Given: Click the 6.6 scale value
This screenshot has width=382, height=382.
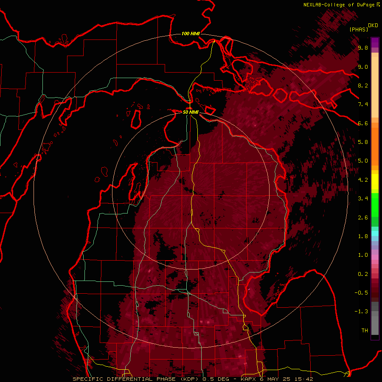Looking at the screenshot, I should [x=363, y=123].
